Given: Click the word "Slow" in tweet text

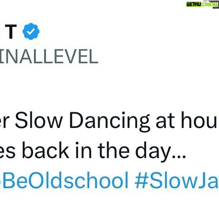Looking at the screenshot, I should click(x=39, y=120).
